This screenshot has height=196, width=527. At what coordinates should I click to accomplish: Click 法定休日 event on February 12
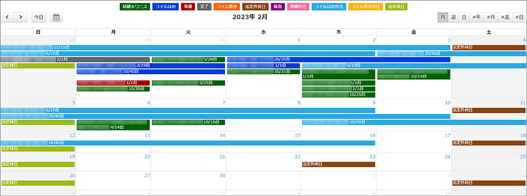pyautogui.click(x=38, y=149)
